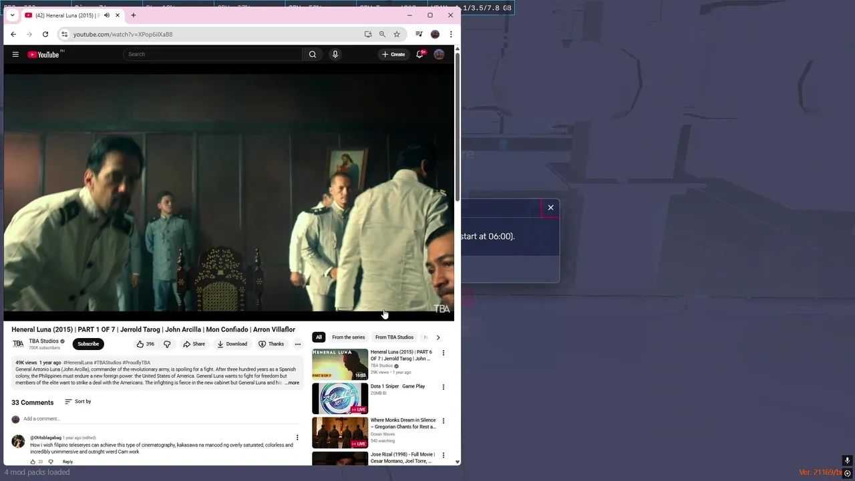Open the Where Monks Dream live thumbnail
The width and height of the screenshot is (855, 481).
pos(340,432)
